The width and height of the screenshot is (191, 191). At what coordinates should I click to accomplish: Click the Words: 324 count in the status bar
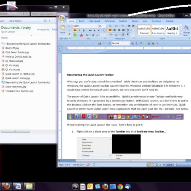pos(78,165)
